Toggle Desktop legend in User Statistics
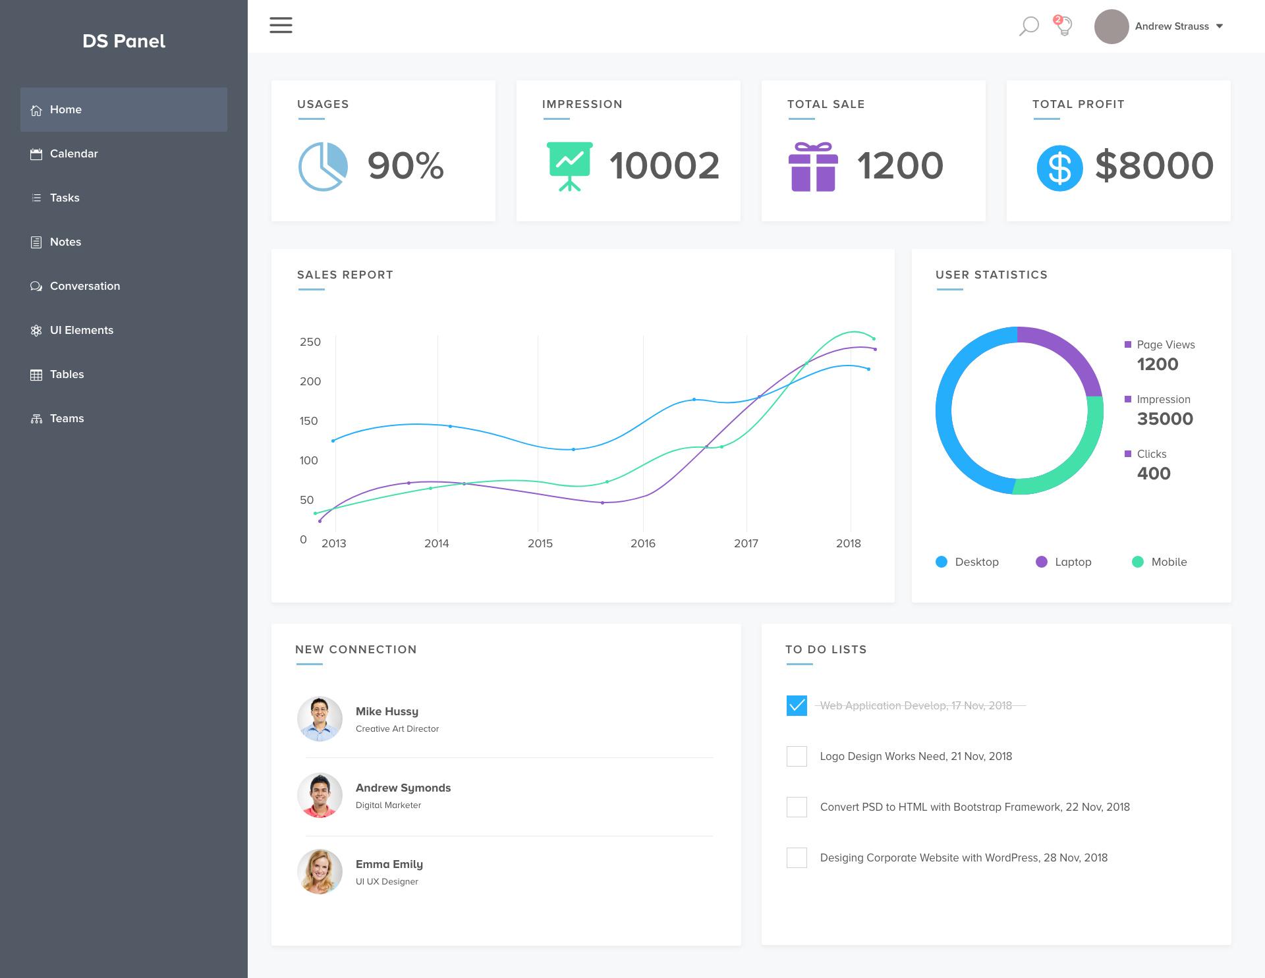 967,562
